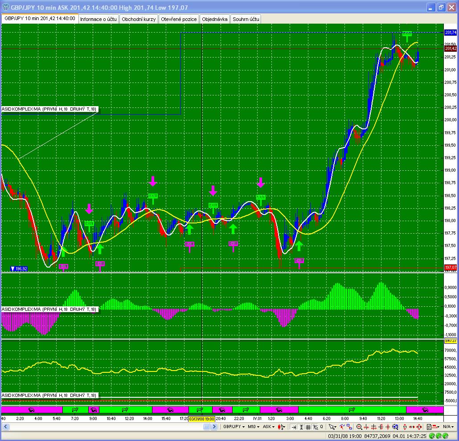Image resolution: width=459 pixels, height=441 pixels.
Task: Click the Q icon in the toolbar
Action: [x=321, y=427]
